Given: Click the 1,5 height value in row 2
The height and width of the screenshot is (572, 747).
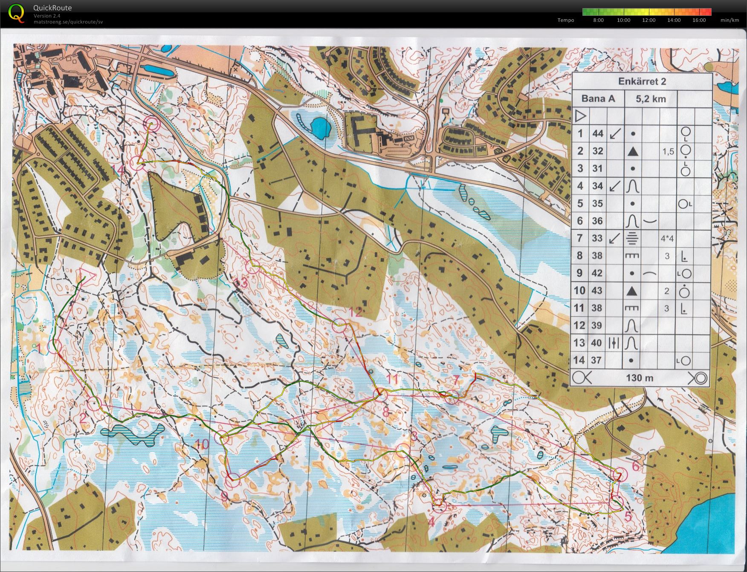Looking at the screenshot, I should click(x=668, y=151).
